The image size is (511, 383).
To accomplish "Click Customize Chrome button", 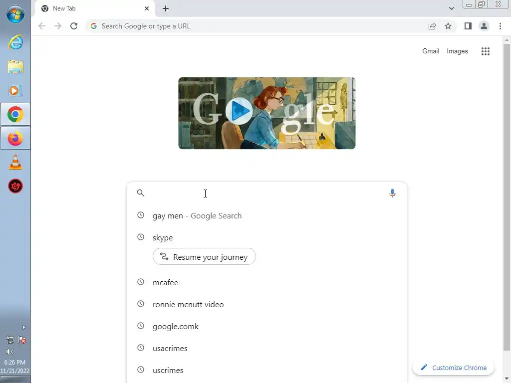I will 453,368.
